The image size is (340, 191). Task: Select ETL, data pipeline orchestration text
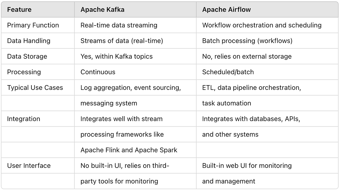(251, 88)
